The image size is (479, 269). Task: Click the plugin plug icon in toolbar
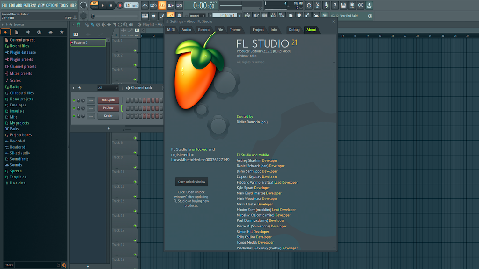299,15
